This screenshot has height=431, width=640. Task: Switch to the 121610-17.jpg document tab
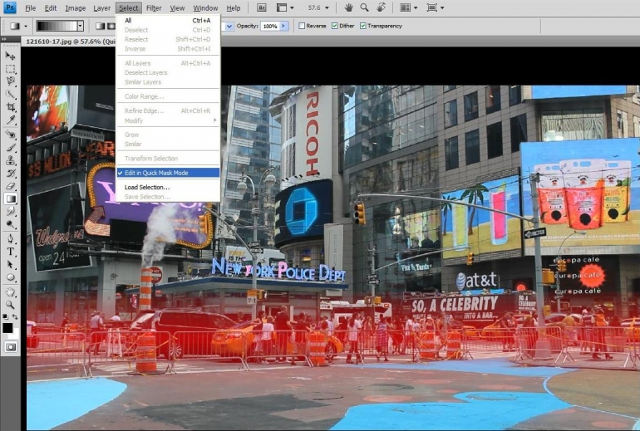(x=69, y=42)
